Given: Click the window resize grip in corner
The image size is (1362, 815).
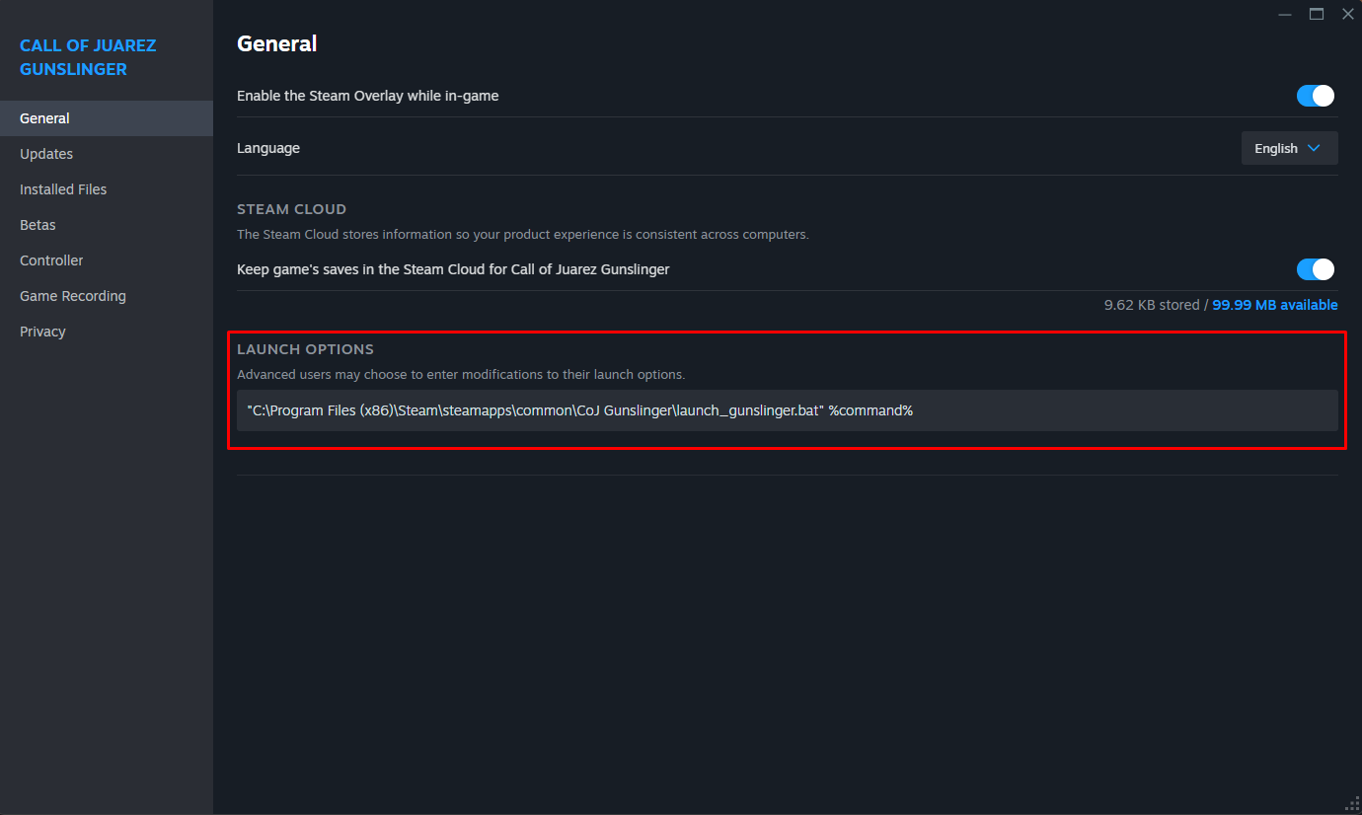Looking at the screenshot, I should [1353, 806].
